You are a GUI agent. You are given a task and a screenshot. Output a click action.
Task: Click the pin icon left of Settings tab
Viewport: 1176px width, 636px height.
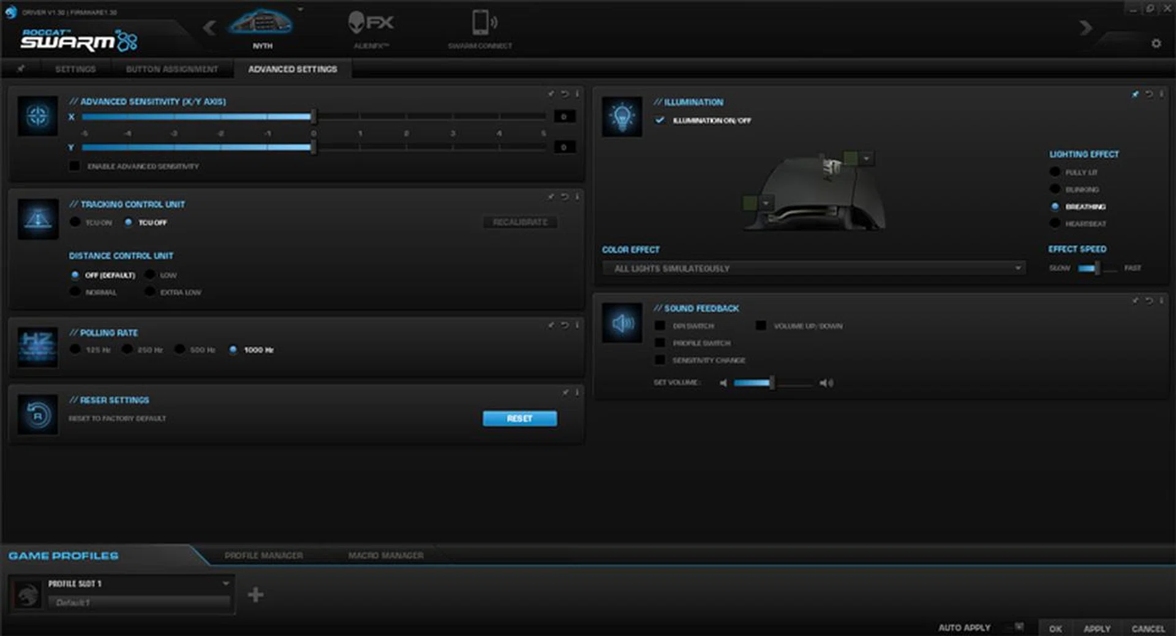point(21,69)
